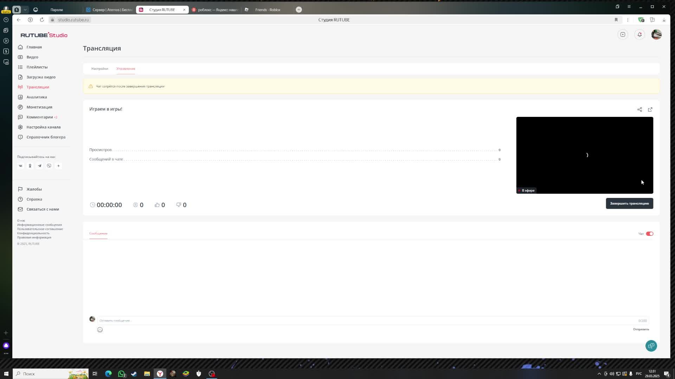Click the support chat floating button
This screenshot has width=675, height=379.
(651, 346)
